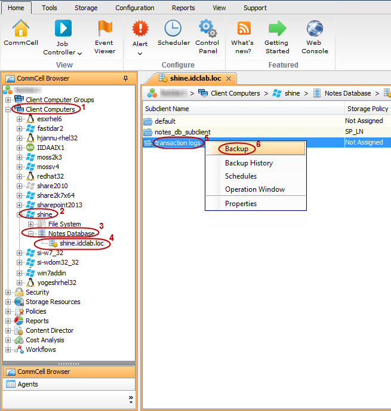This screenshot has height=411, width=391.
Task: Pin the CommCell Browser panel
Action: pos(125,78)
